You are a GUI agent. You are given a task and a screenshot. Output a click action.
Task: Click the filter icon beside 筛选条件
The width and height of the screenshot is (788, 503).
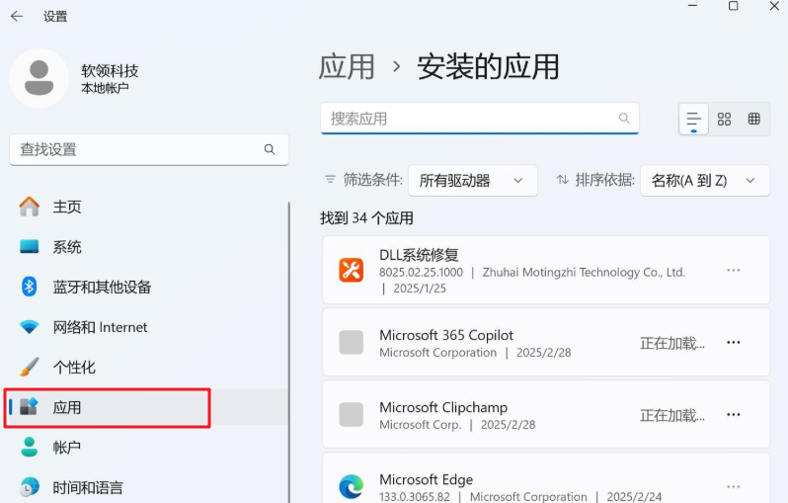(x=330, y=180)
